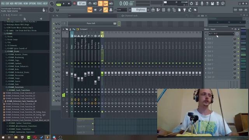Open the project picker file icon
This screenshot has height=140, width=249.
coord(179,10)
